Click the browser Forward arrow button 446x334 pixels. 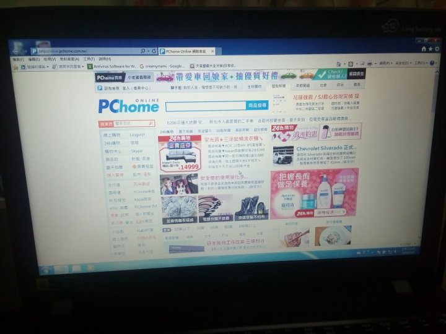click(x=25, y=51)
